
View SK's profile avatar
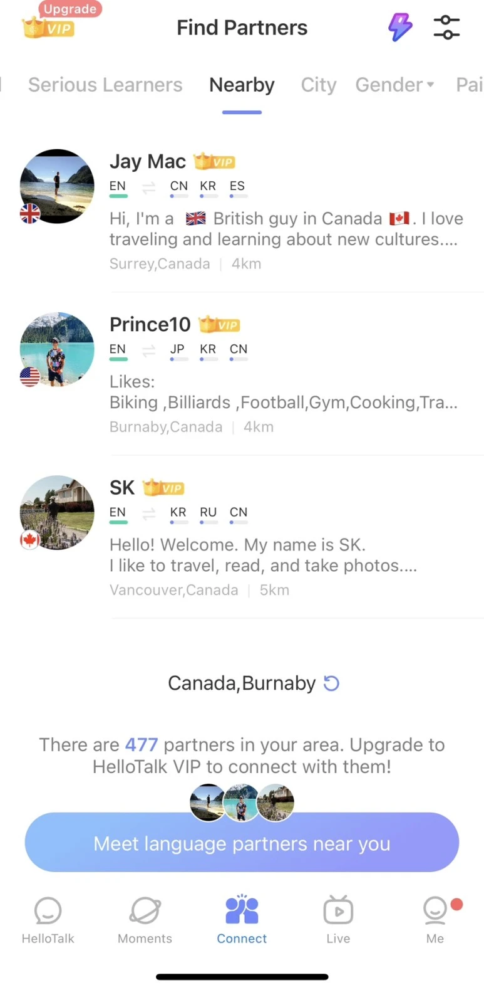pyautogui.click(x=57, y=512)
